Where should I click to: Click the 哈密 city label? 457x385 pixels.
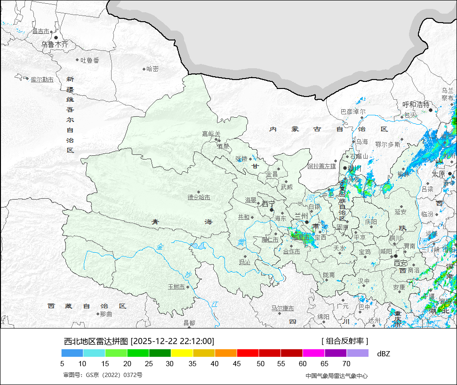pyautogui.click(x=152, y=69)
